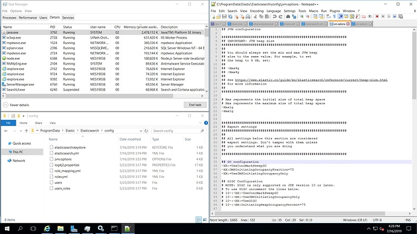Toggle Synchronize Horizontal Scrolling icon
This screenshot has width=417, height=234.
pos(321,16)
